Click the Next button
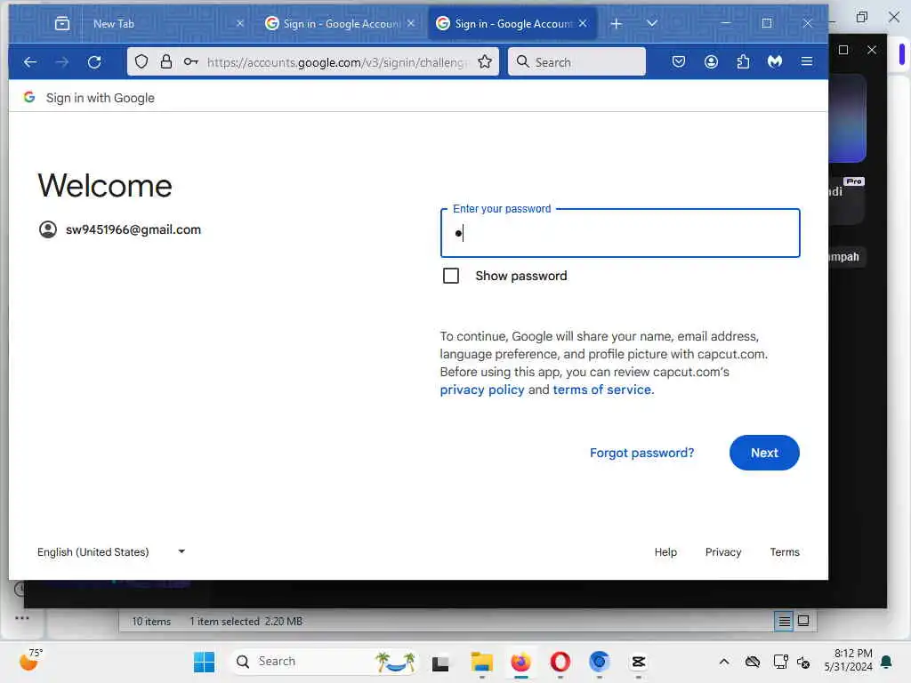 point(764,453)
